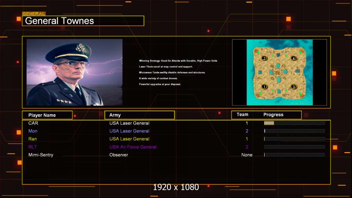Click the General Townes title field
The width and height of the screenshot is (352, 198).
point(83,21)
